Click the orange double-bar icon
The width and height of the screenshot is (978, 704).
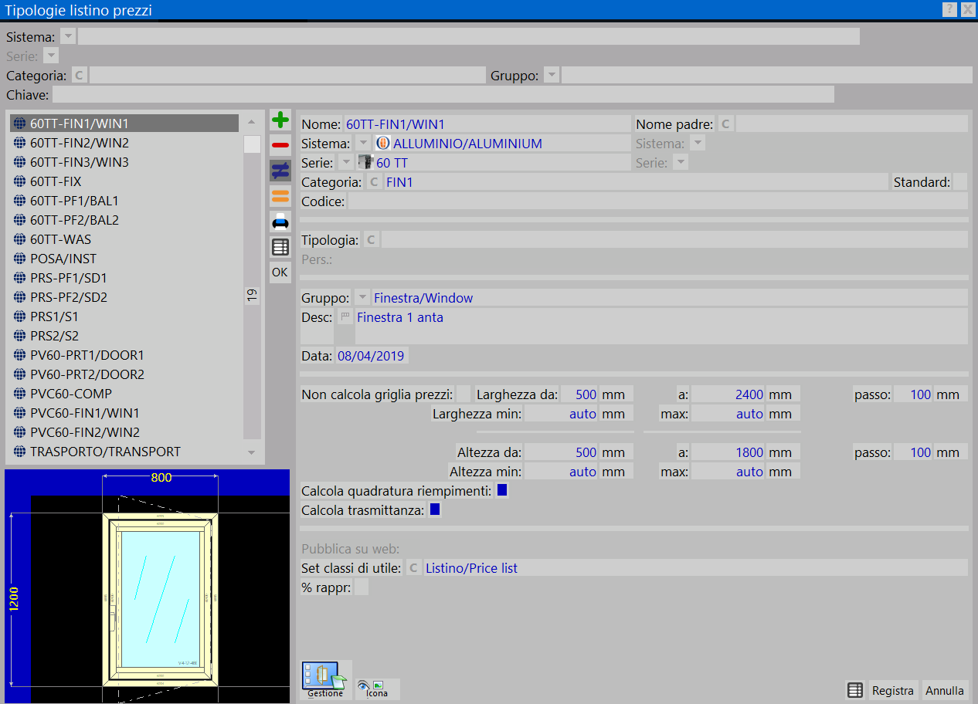tap(280, 196)
